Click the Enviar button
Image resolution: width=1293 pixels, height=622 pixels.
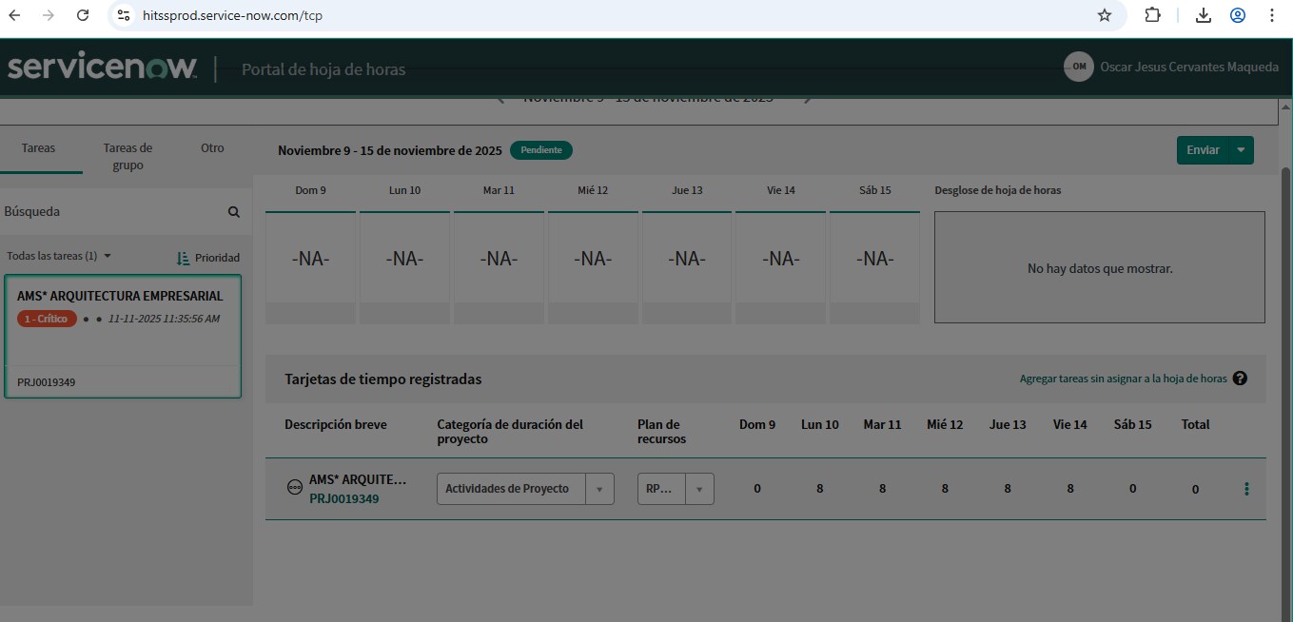tap(1201, 149)
